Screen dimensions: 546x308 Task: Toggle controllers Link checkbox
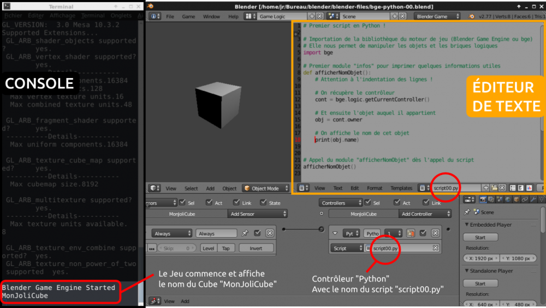(x=425, y=202)
